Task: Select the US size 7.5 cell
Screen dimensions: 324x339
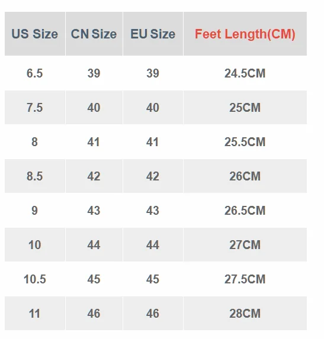Action: [35, 108]
